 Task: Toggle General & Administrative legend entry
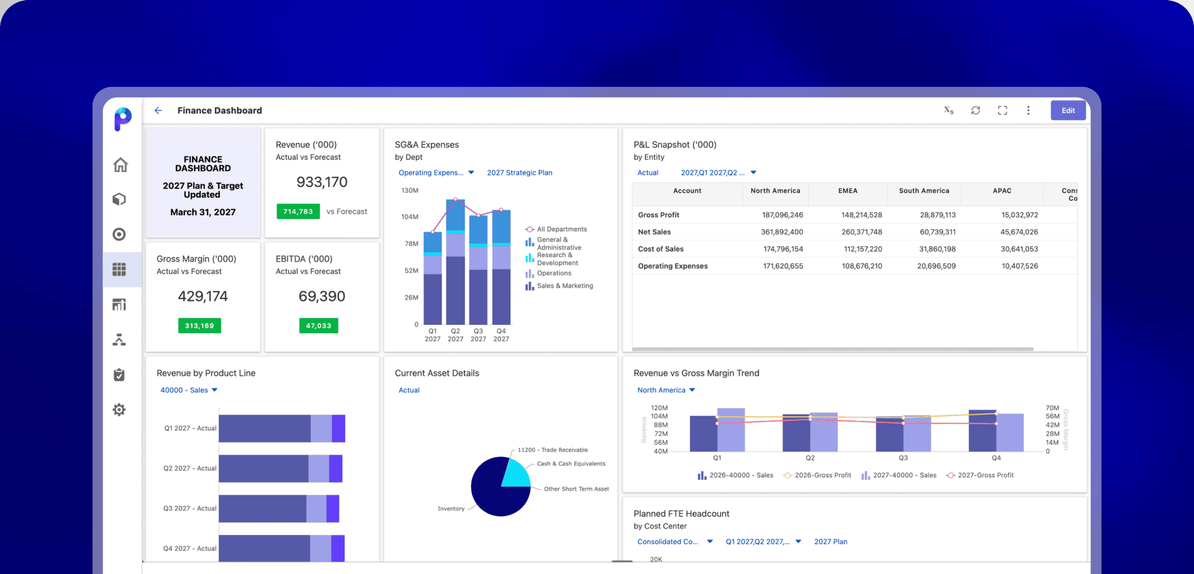(553, 243)
